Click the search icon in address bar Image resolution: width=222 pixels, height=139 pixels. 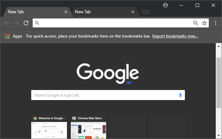37,23
